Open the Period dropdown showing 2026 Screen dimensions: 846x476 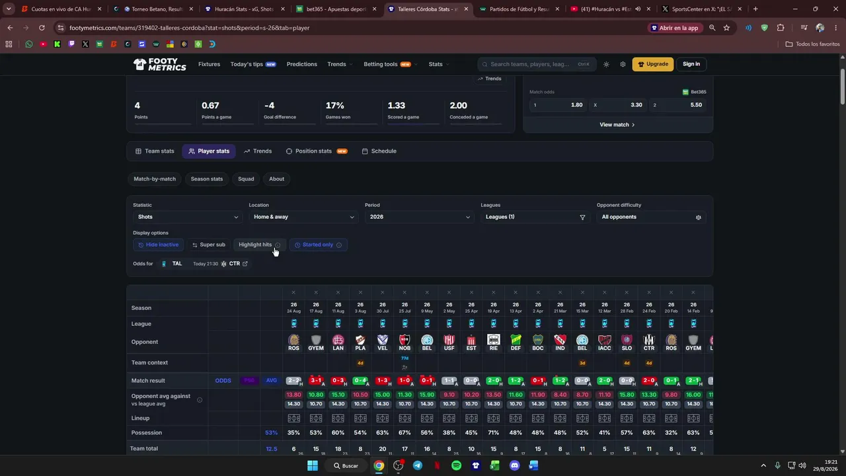tap(420, 217)
